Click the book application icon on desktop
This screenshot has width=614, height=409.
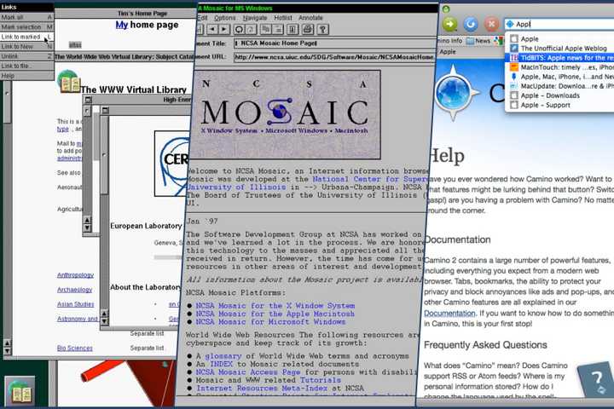tap(20, 390)
